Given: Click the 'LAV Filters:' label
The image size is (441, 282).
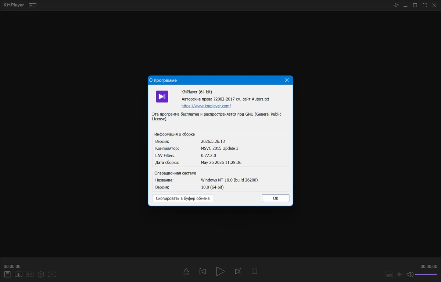Looking at the screenshot, I should pyautogui.click(x=165, y=155).
